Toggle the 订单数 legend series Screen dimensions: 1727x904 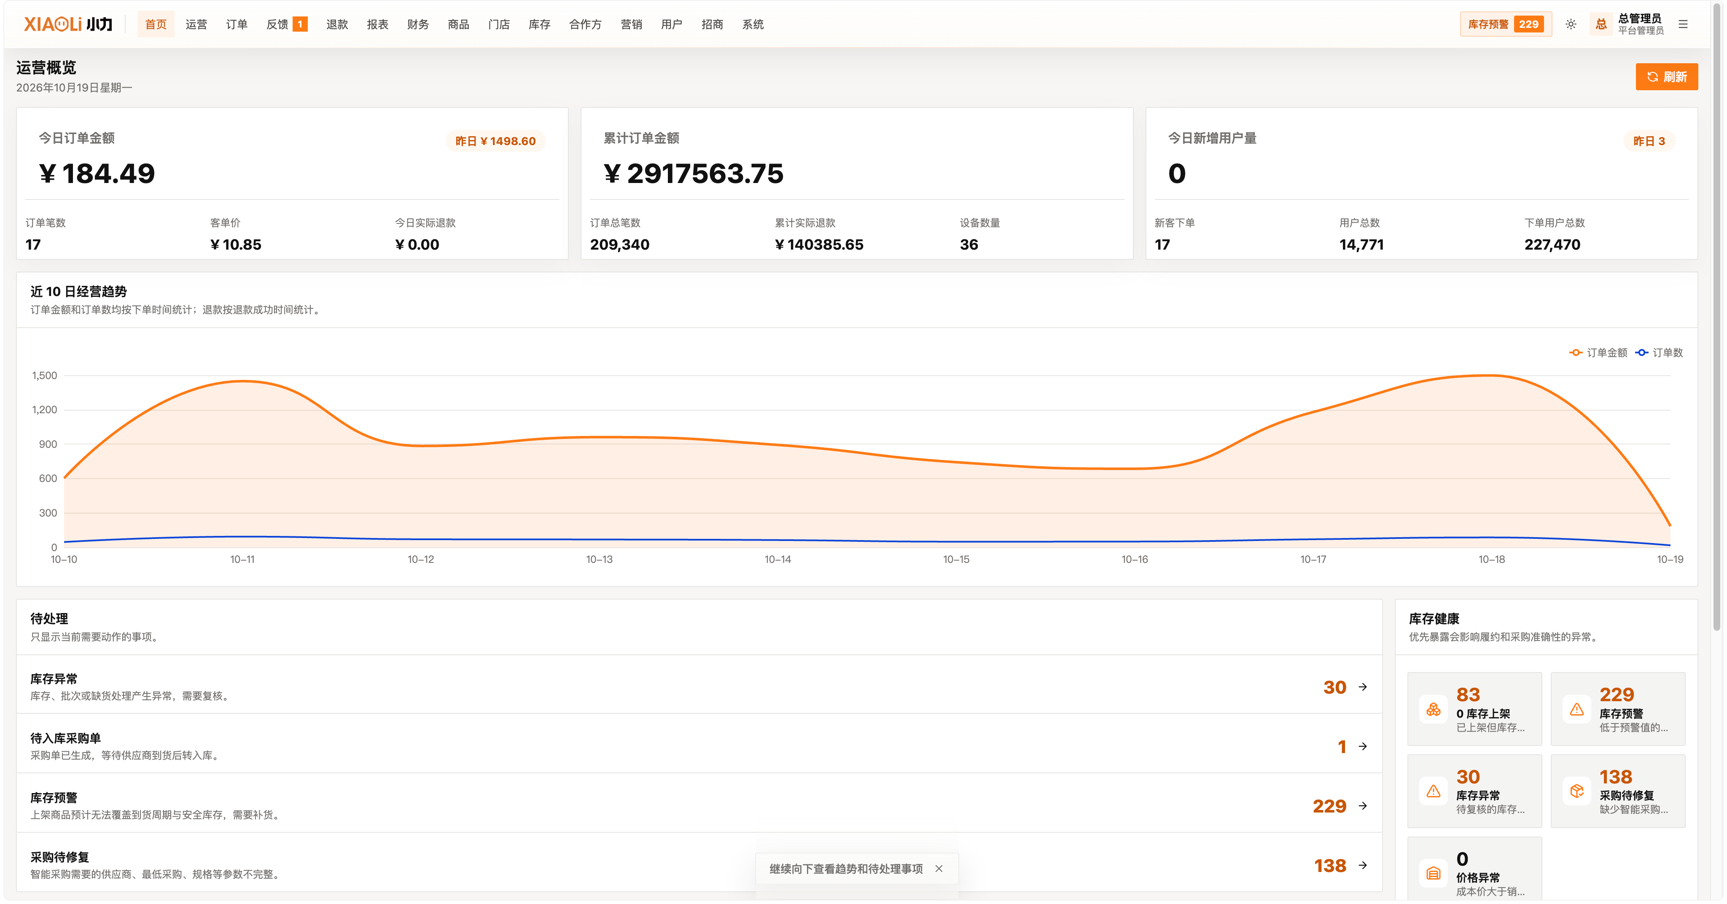(1659, 353)
